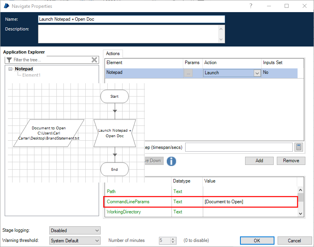This screenshot has width=314, height=247.
Task: Select Launch Notepad + Open Doc stage
Action: (x=115, y=133)
